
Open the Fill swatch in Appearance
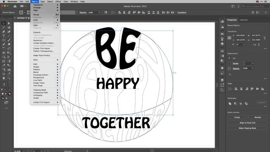point(229,58)
